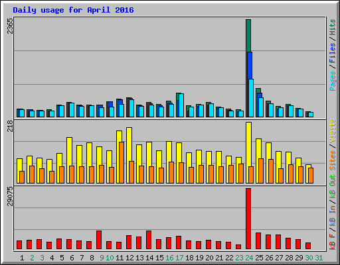Click the red kB bar for day 25
Viewport: 340px width, 265px height.
click(258, 241)
